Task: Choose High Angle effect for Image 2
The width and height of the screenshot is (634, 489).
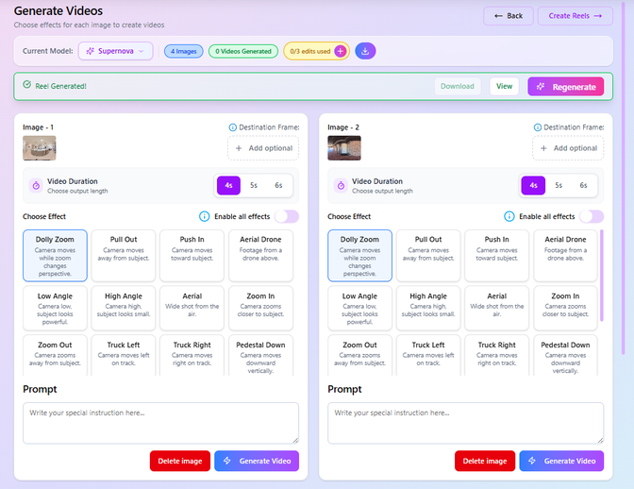Action: (x=428, y=308)
